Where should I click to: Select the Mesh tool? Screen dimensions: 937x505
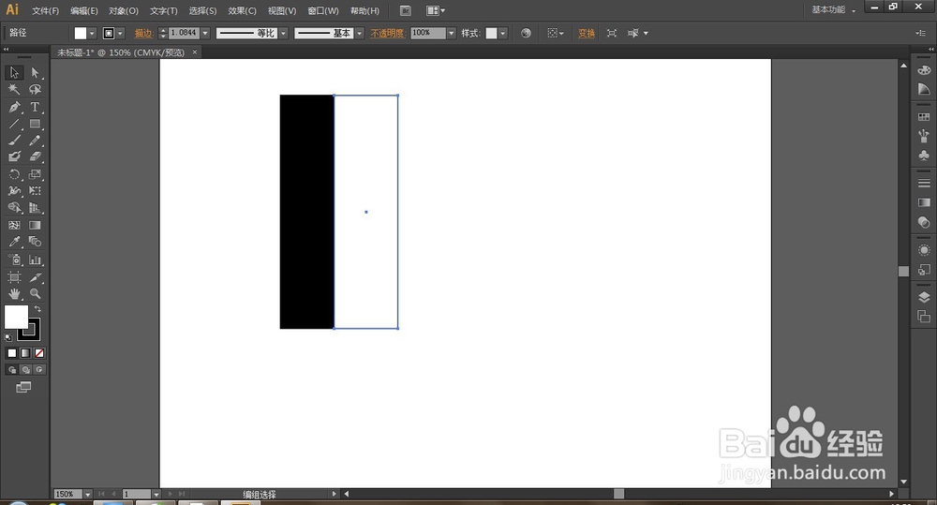14,225
